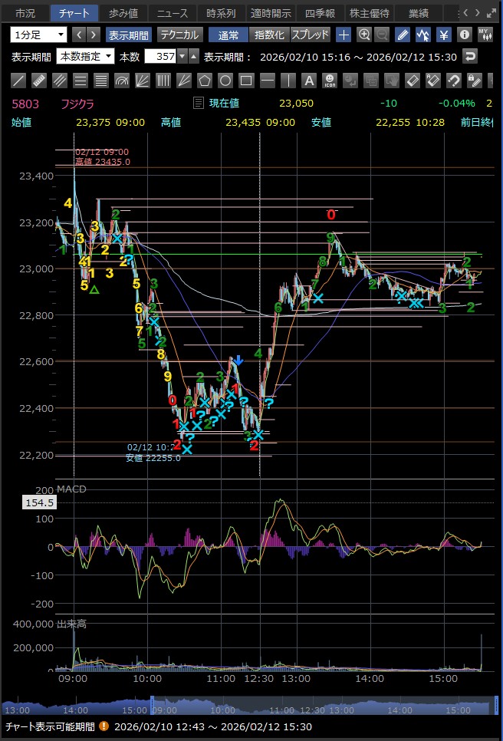Select the pentagon shape drawing tool

click(204, 81)
